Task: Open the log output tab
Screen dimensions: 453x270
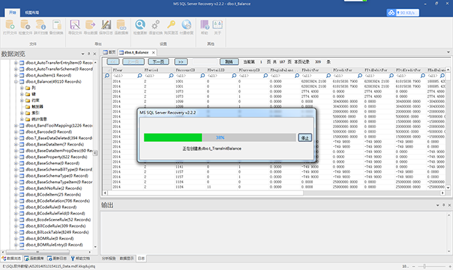Action: (141, 258)
